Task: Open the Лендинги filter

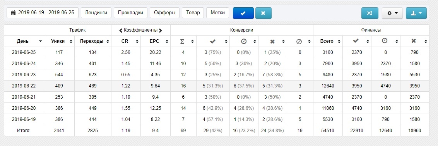Action: click(x=96, y=13)
